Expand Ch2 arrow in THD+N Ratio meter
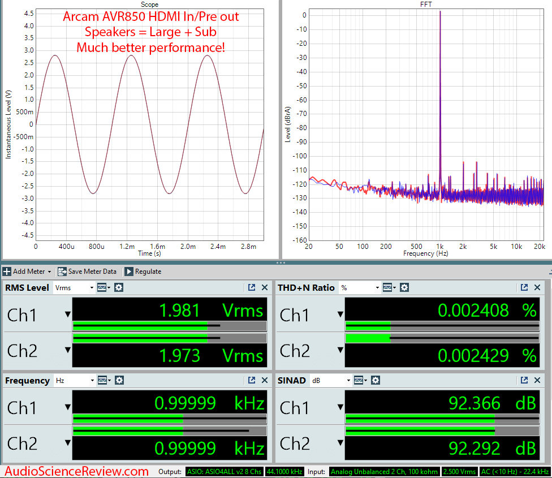The width and height of the screenshot is (552, 478). coord(340,350)
